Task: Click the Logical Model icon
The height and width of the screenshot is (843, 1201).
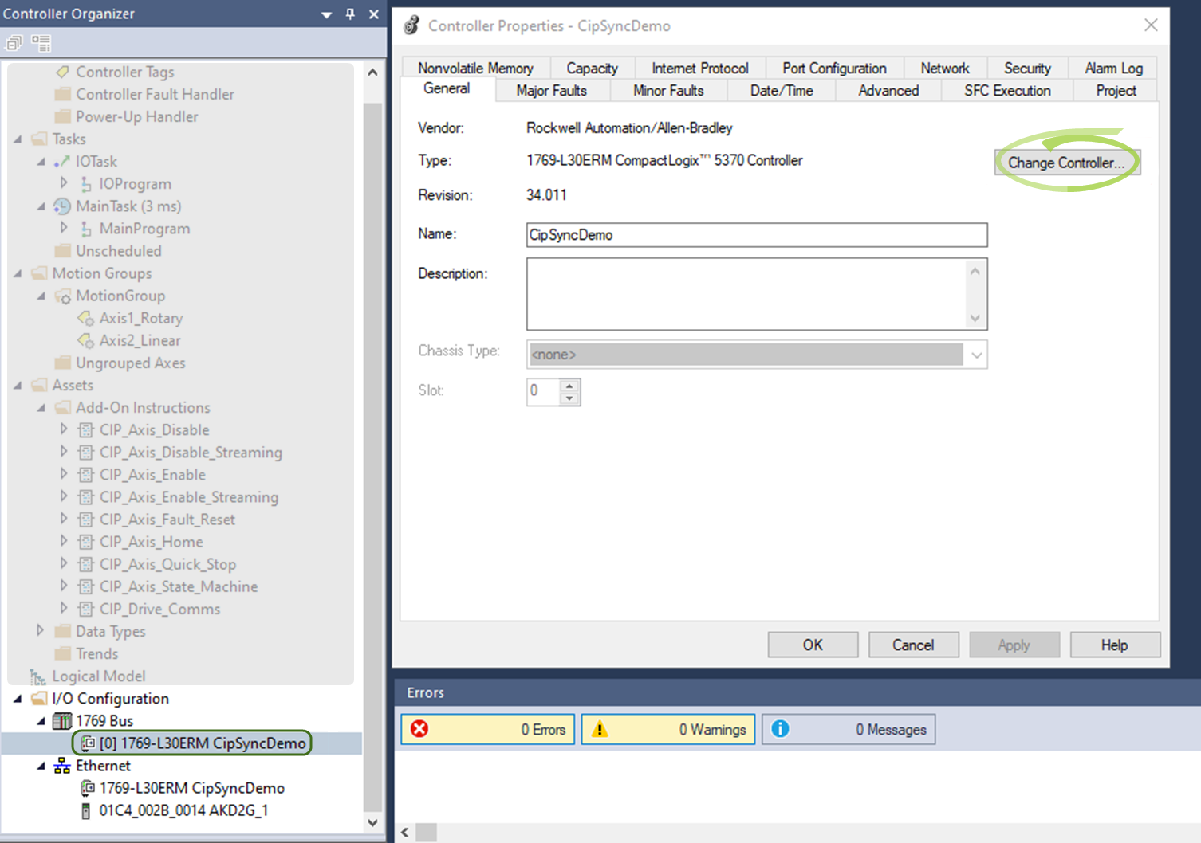Action: click(x=37, y=676)
